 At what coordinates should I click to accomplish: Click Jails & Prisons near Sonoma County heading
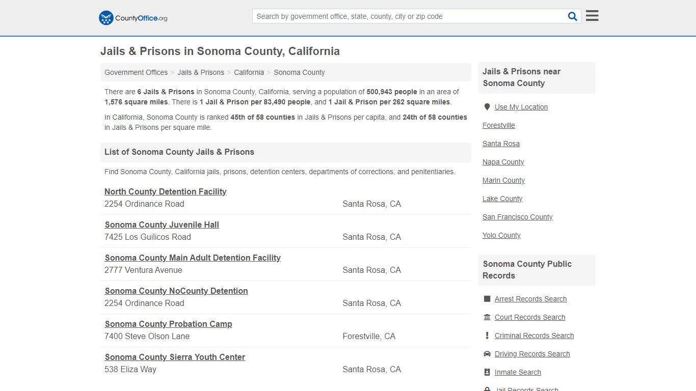[522, 77]
